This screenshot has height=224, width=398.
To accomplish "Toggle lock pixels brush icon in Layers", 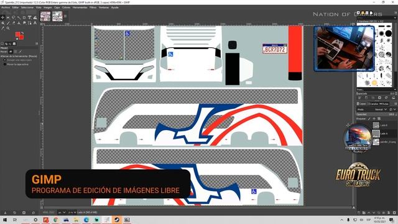I will coord(369,119).
